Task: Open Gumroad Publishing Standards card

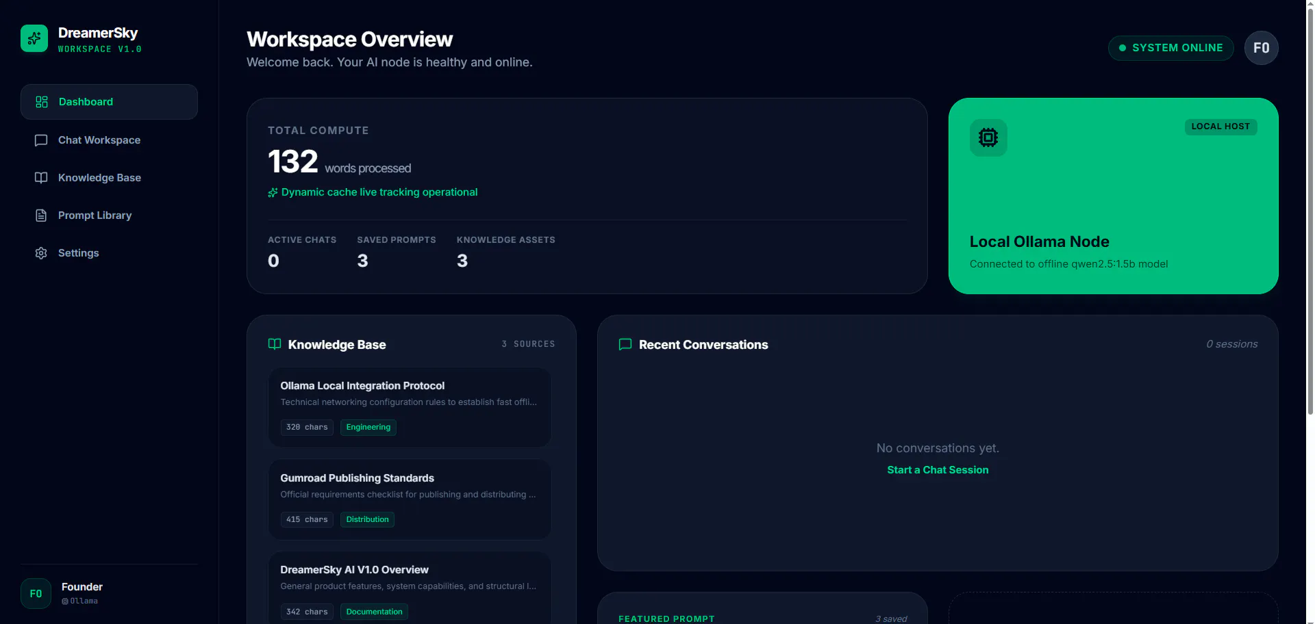Action: [x=410, y=499]
